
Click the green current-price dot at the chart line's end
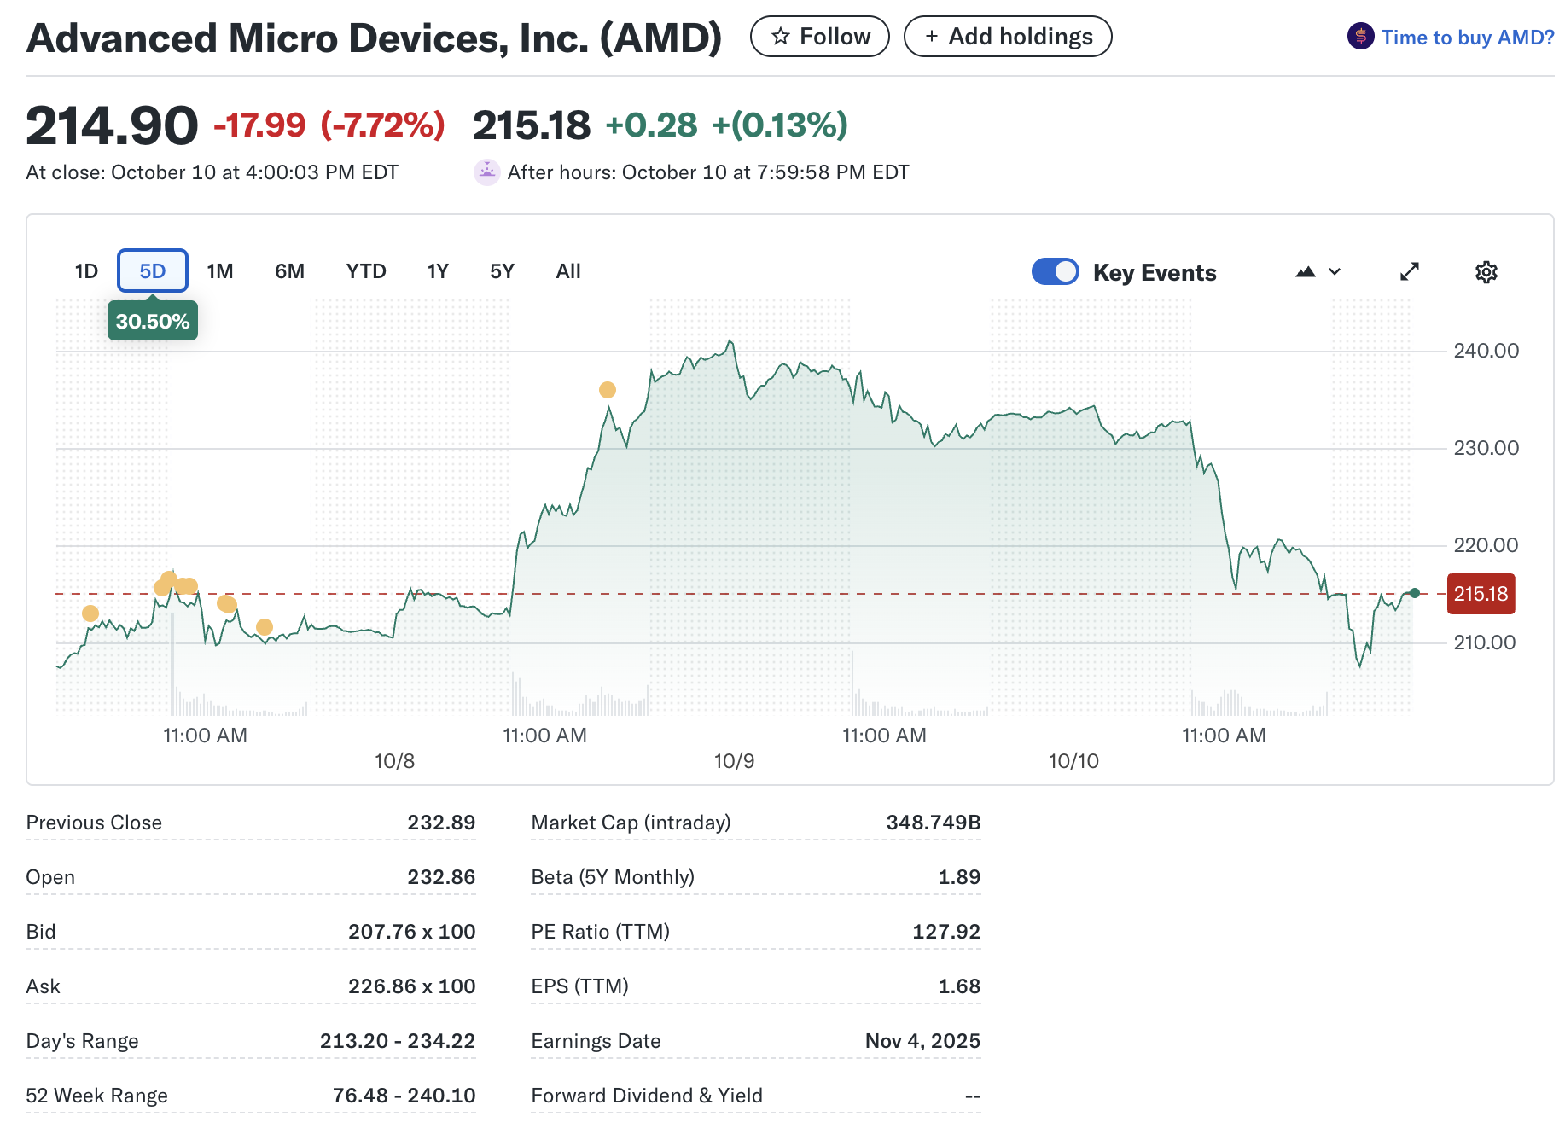tap(1415, 593)
